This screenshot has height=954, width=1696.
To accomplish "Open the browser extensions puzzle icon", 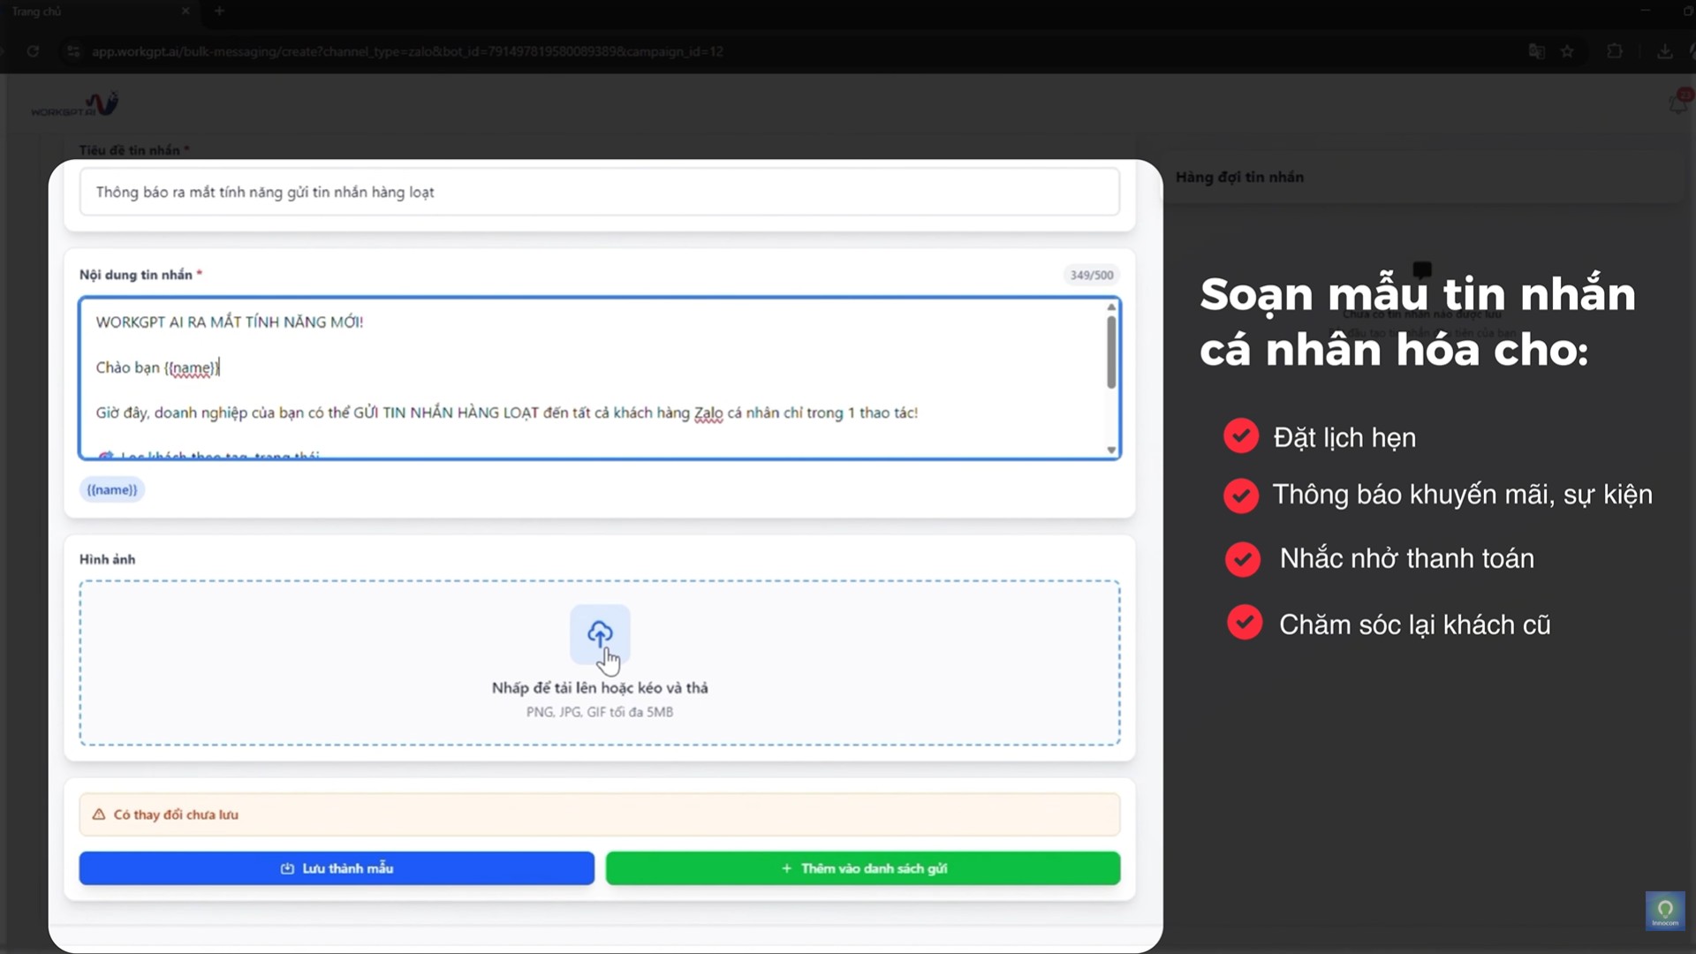I will [x=1615, y=51].
